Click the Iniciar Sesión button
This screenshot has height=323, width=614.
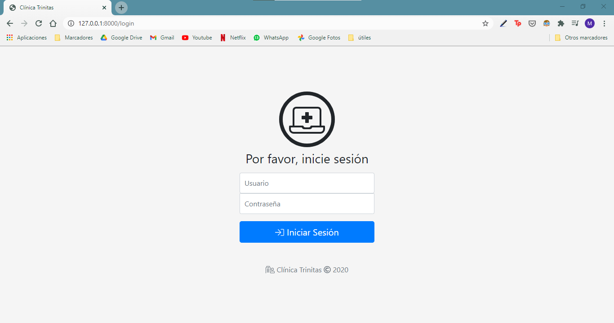tap(307, 232)
